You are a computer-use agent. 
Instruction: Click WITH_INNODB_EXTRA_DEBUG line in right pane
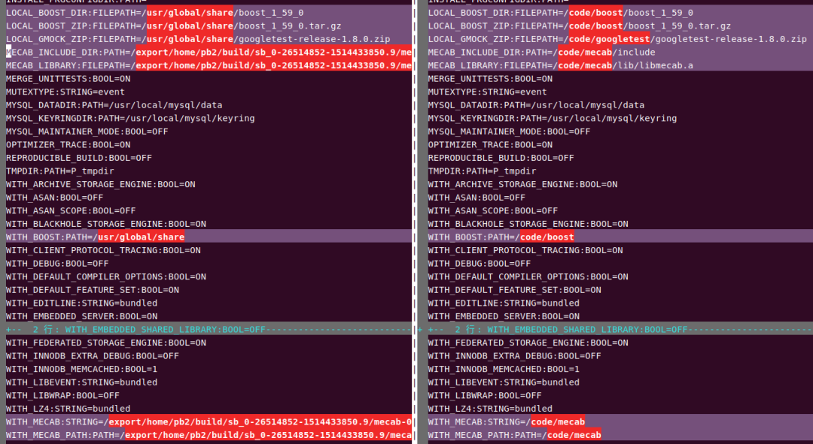(514, 356)
